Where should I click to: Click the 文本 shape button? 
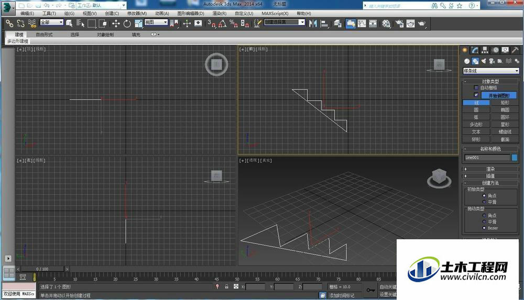476,131
